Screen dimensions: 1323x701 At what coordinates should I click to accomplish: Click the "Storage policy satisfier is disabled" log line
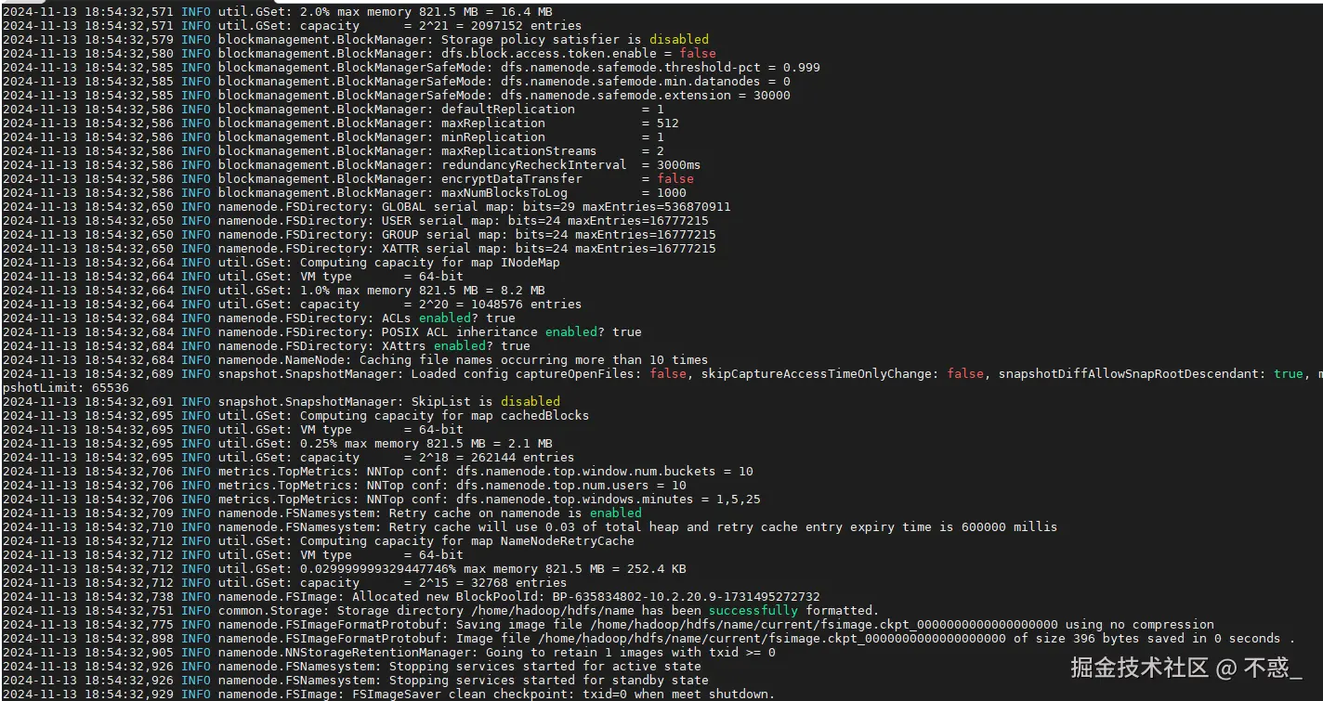coord(355,40)
